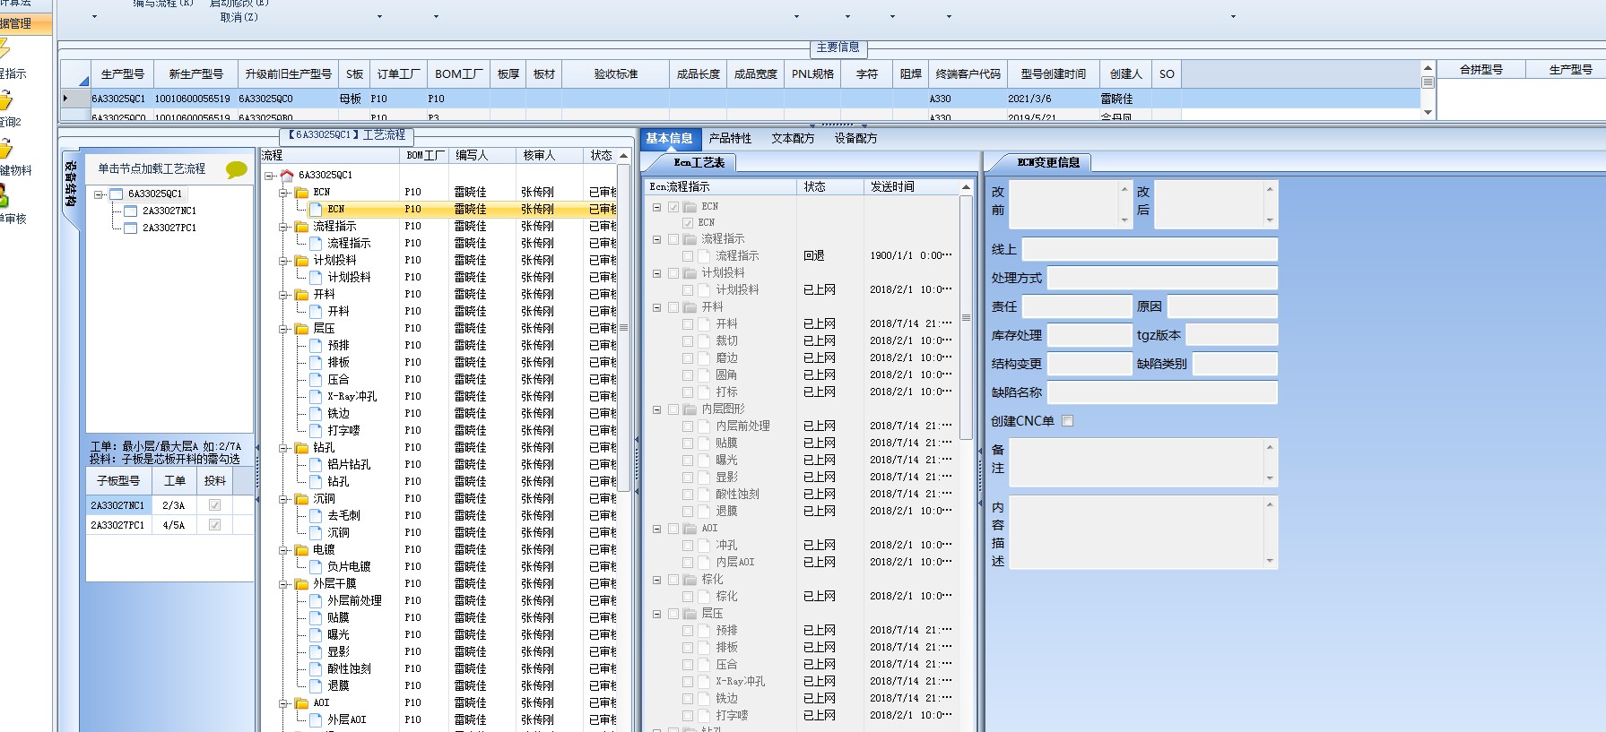Click the 单审核 person icon in sidebar

pos(4,195)
